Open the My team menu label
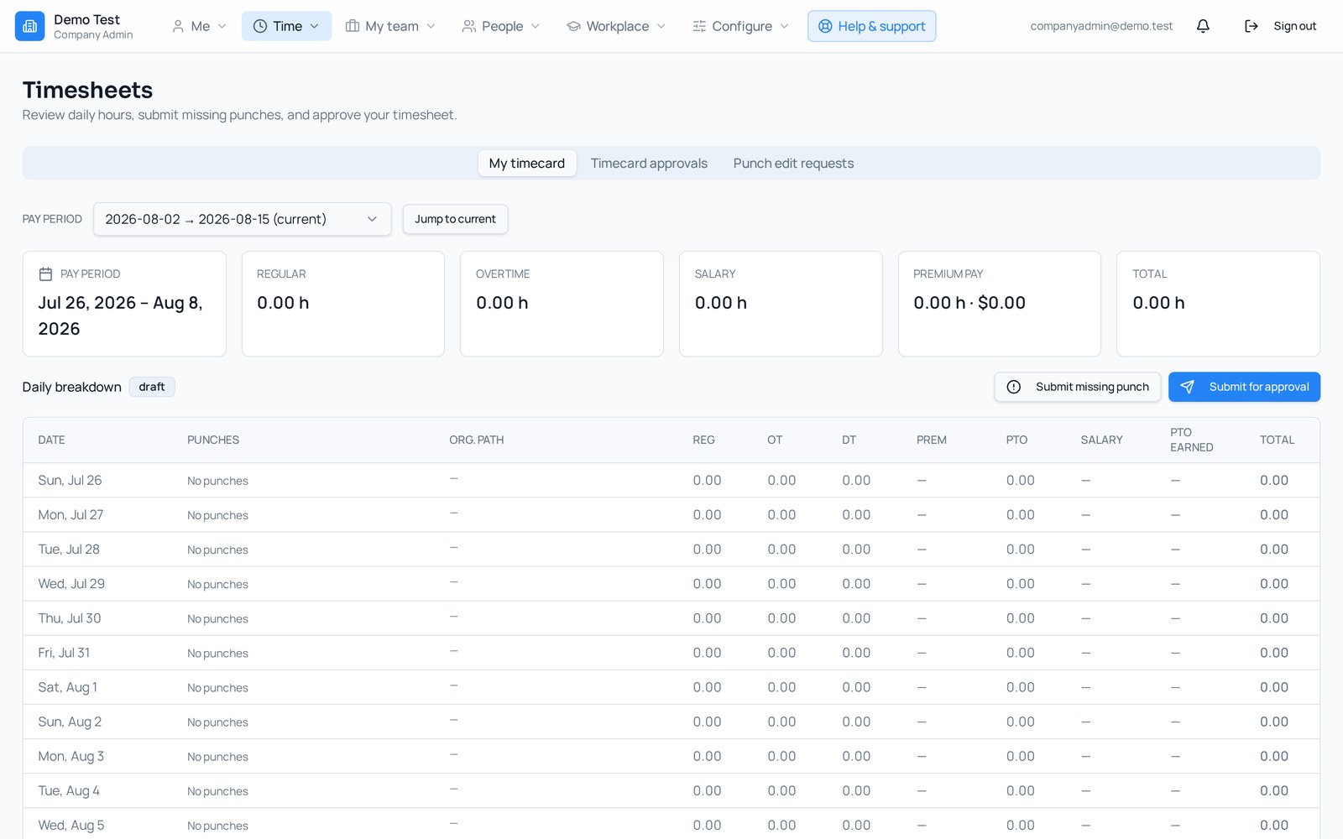This screenshot has width=1343, height=839. [392, 26]
